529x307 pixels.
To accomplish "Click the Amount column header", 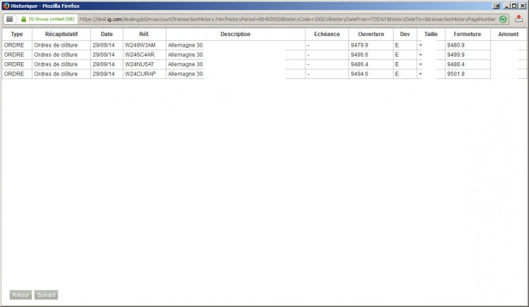I will (x=509, y=34).
